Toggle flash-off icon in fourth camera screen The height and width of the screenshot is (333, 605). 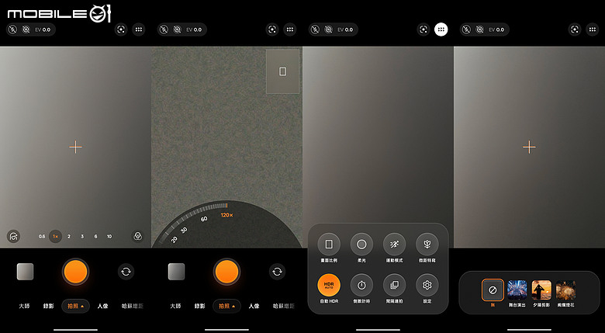[x=466, y=29]
